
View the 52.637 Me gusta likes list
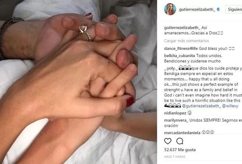click(x=180, y=150)
